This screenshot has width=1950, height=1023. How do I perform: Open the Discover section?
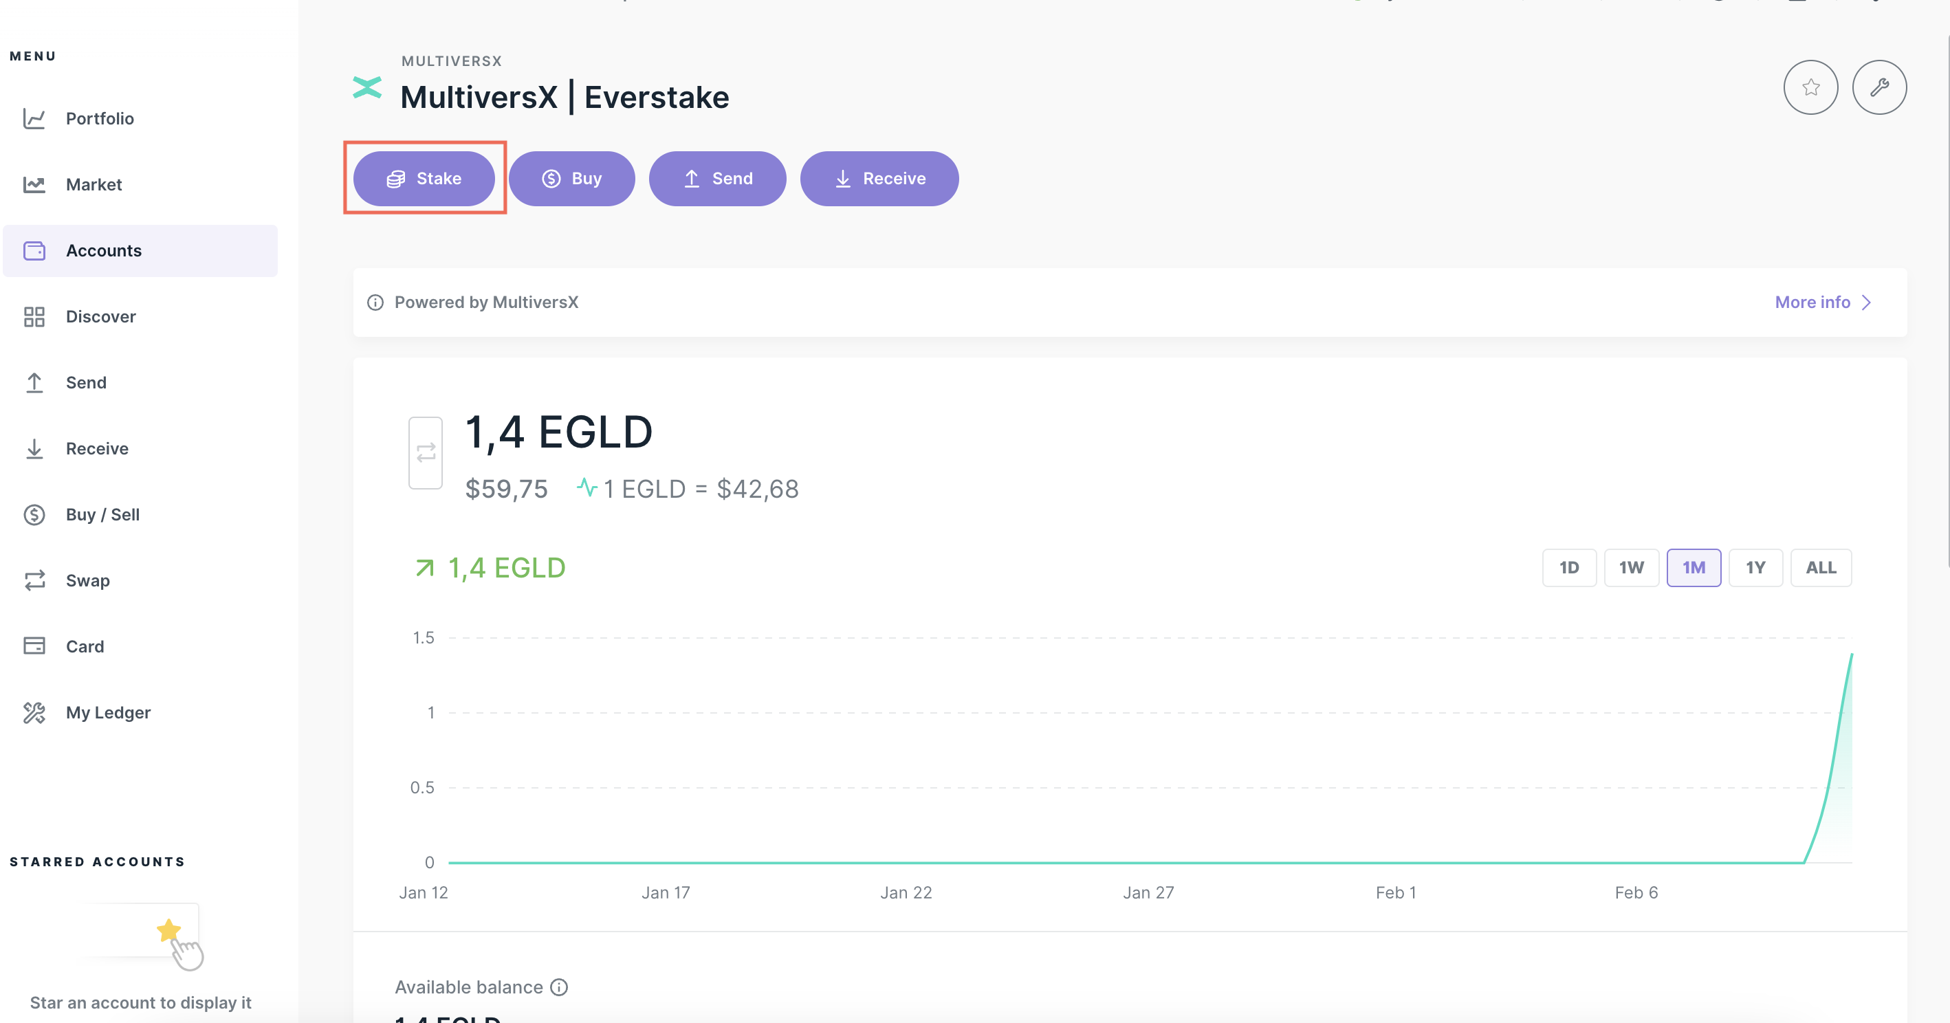(100, 316)
